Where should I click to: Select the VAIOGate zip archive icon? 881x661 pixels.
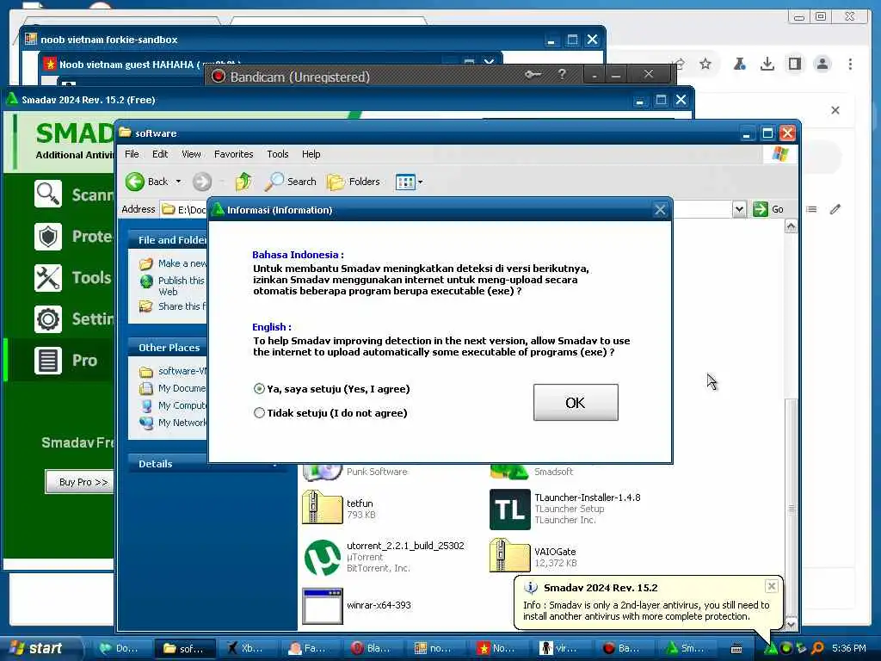tap(509, 556)
